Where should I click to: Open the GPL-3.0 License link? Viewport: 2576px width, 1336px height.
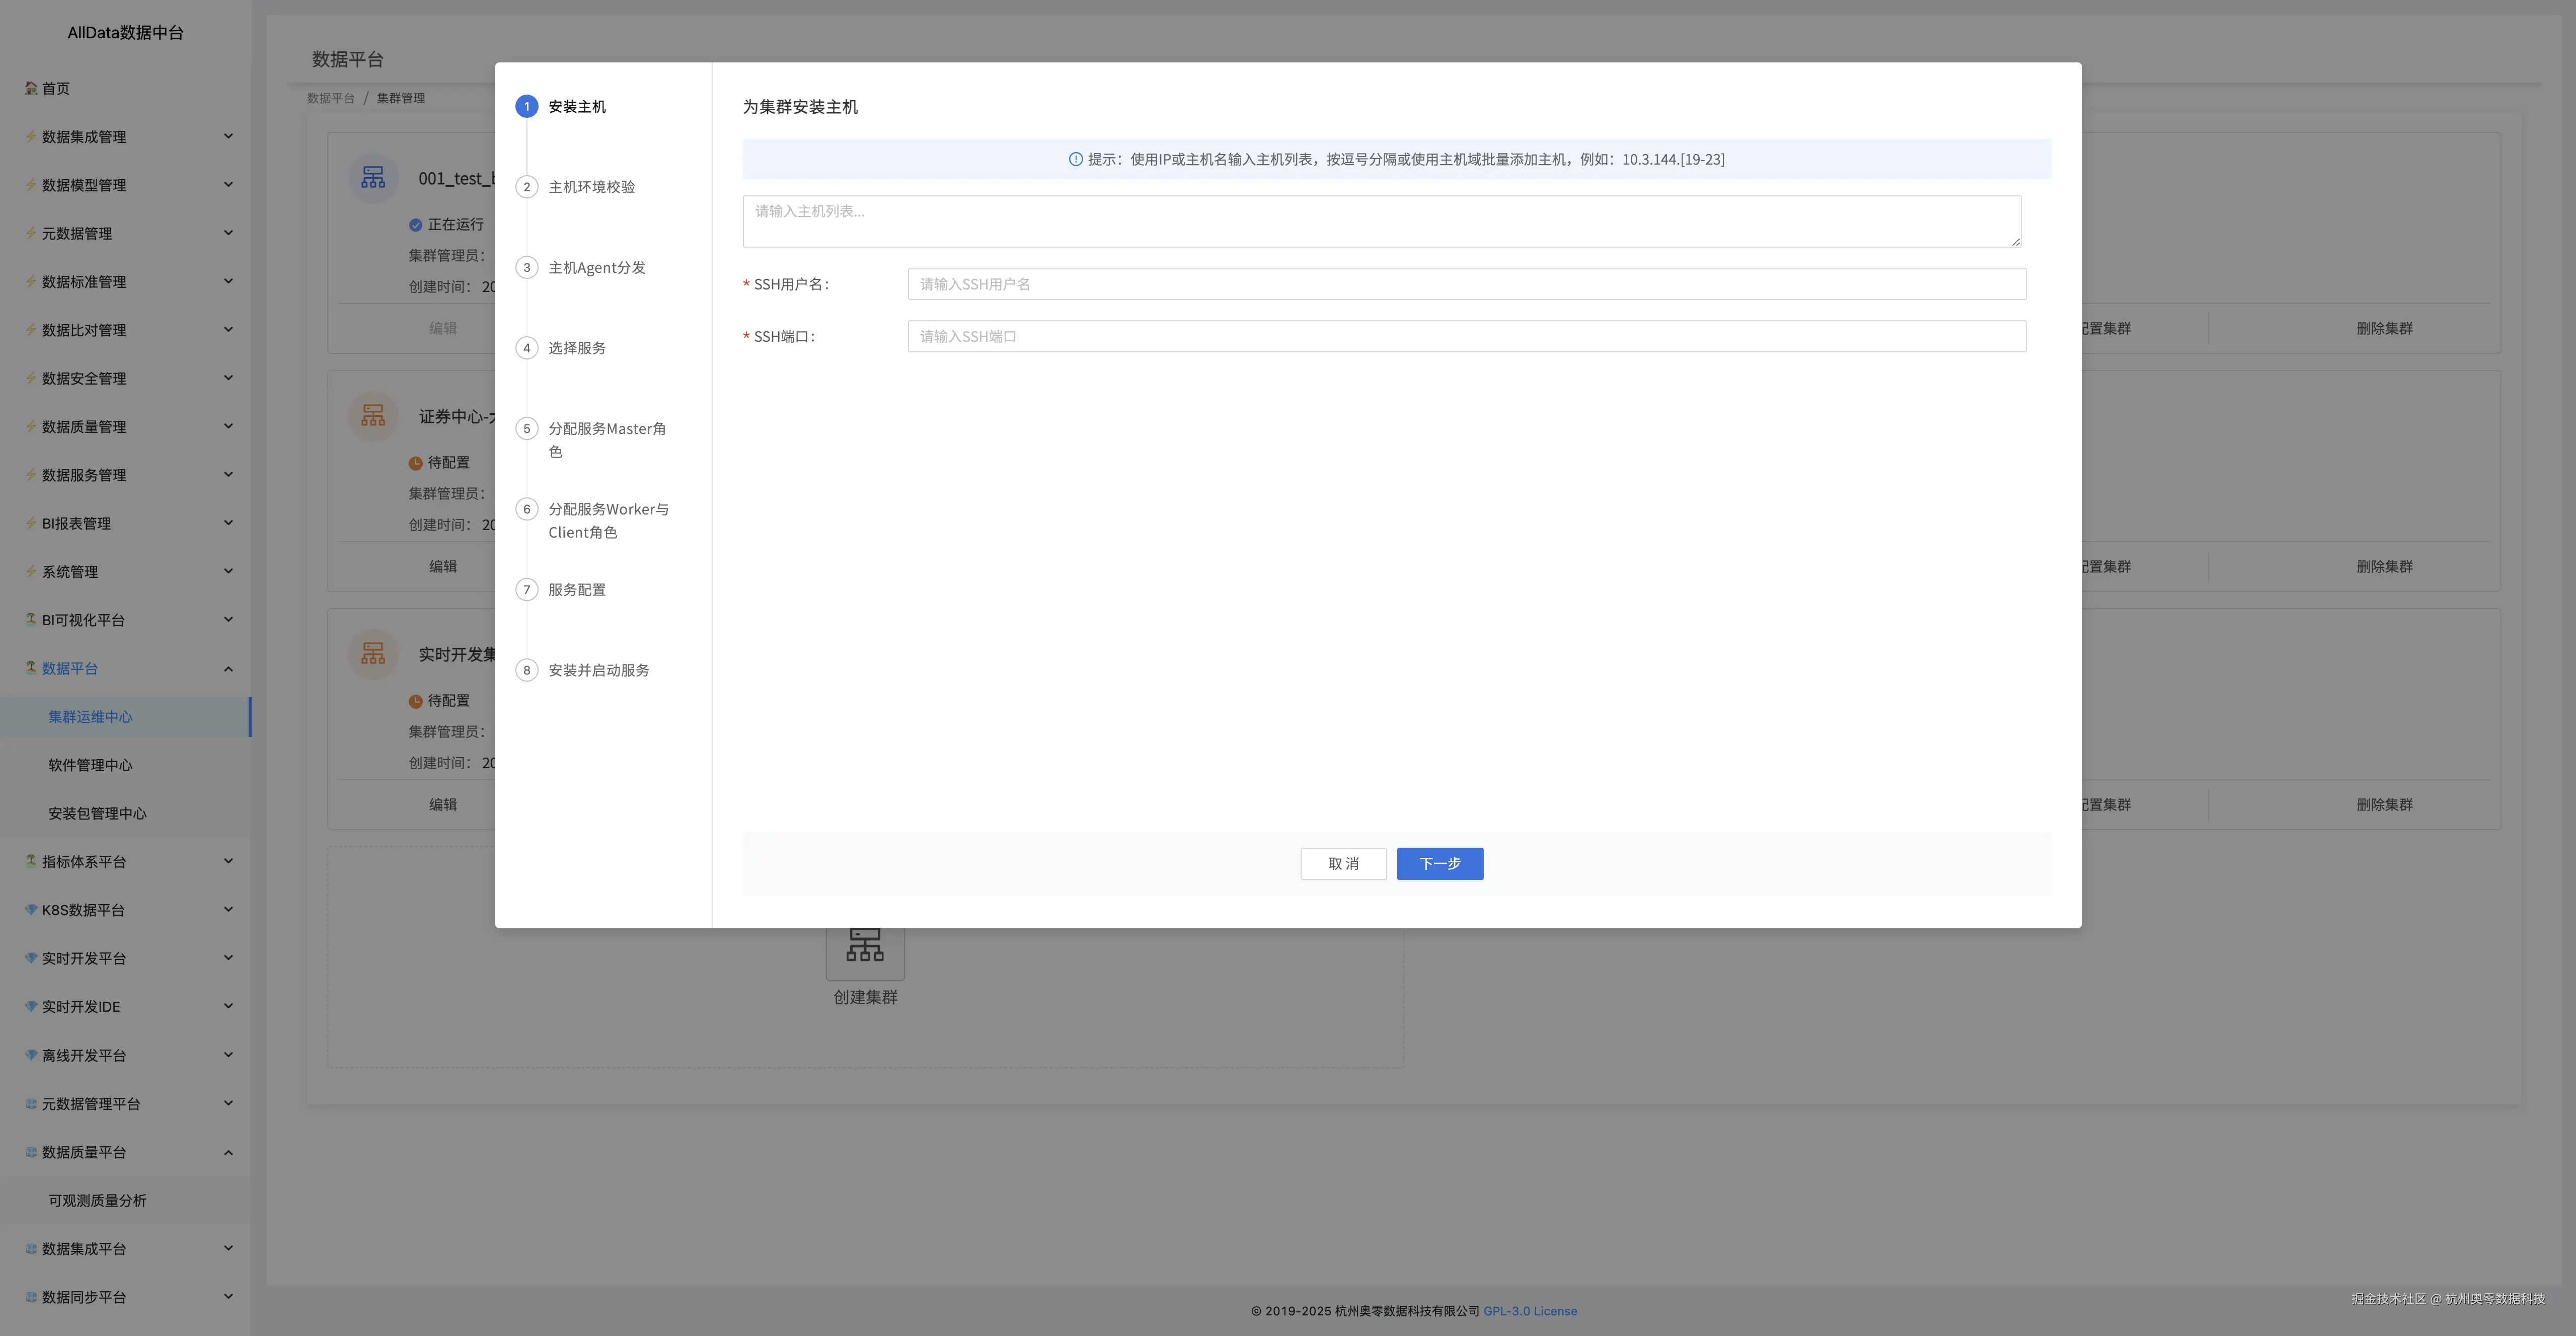(1530, 1311)
